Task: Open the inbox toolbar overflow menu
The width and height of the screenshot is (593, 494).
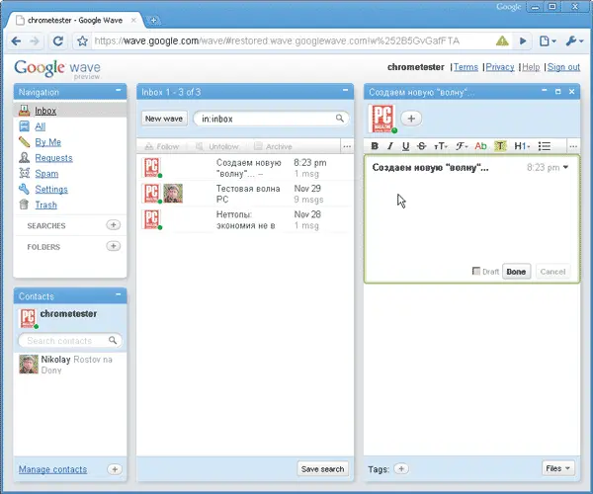Action: tap(347, 146)
